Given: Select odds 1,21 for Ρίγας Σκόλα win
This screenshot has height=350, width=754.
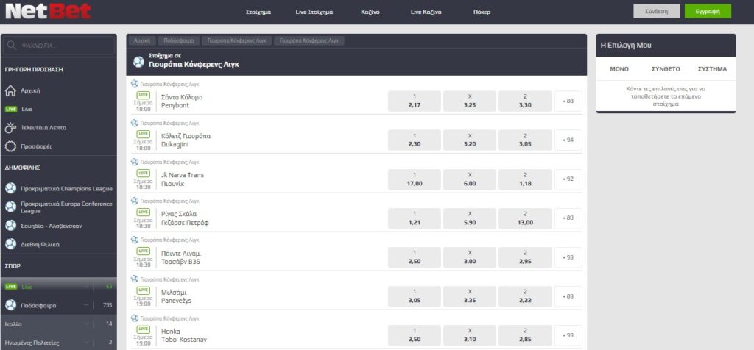Looking at the screenshot, I should (x=414, y=218).
